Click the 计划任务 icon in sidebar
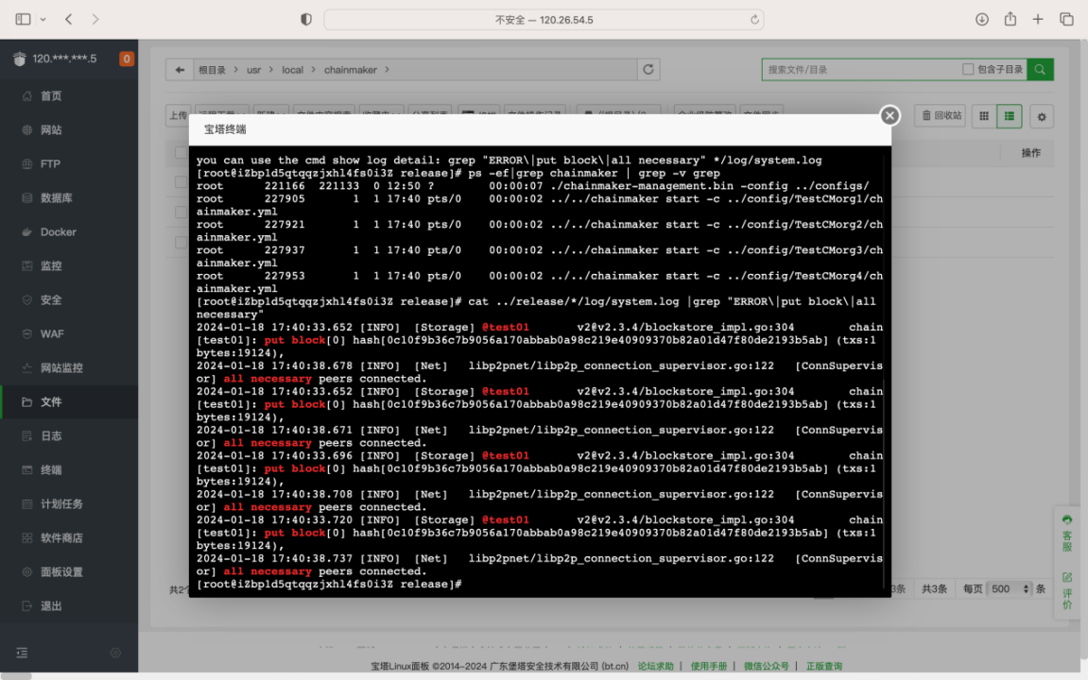 coord(27,503)
